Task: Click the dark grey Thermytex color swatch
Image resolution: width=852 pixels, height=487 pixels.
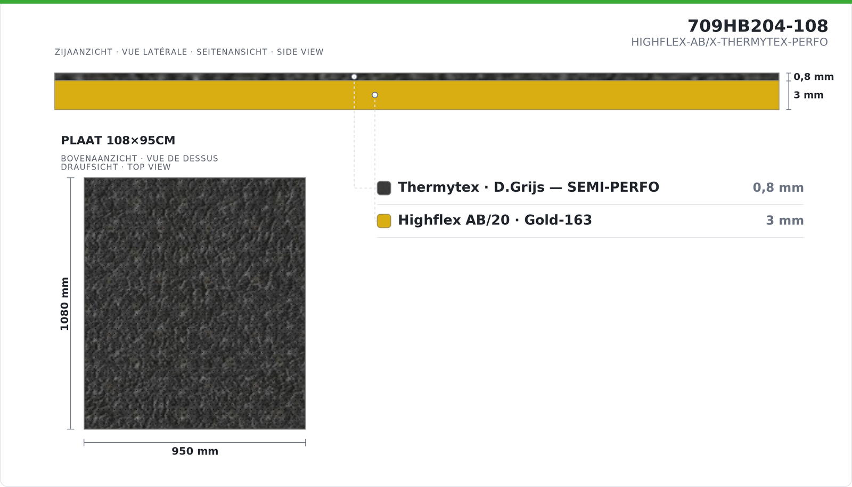Action: point(384,188)
